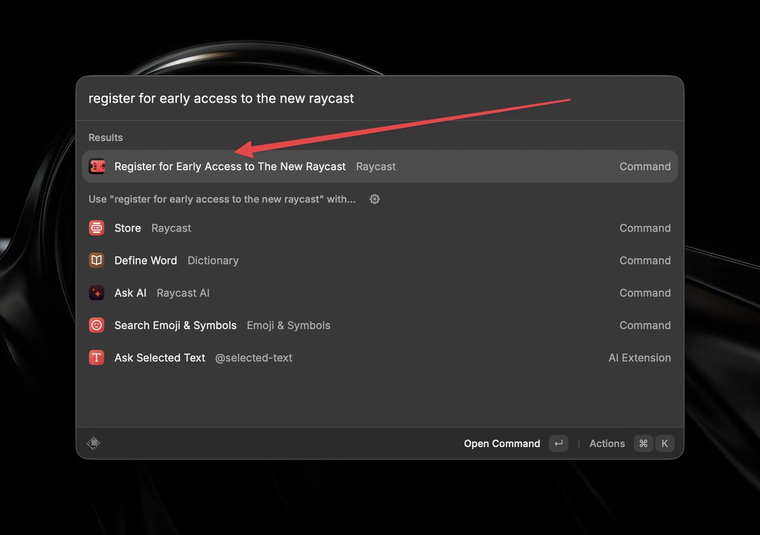Click the Ask AI sparkle icon

(96, 293)
